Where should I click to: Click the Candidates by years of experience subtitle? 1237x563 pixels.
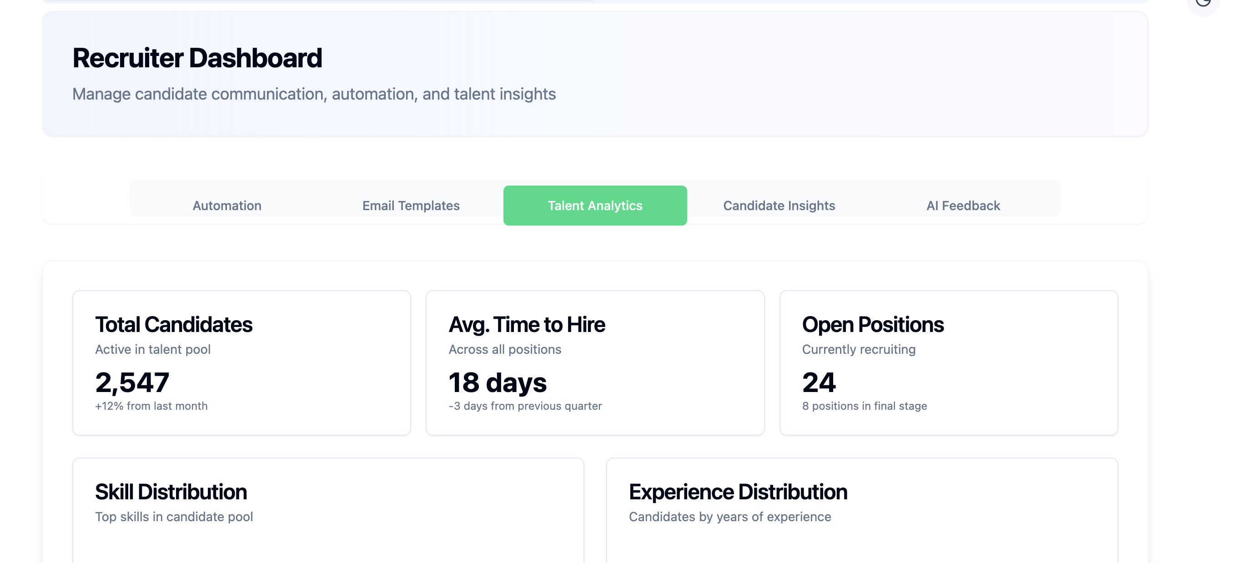pyautogui.click(x=729, y=517)
